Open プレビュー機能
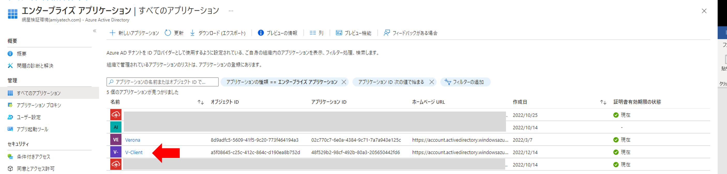 pos(353,33)
